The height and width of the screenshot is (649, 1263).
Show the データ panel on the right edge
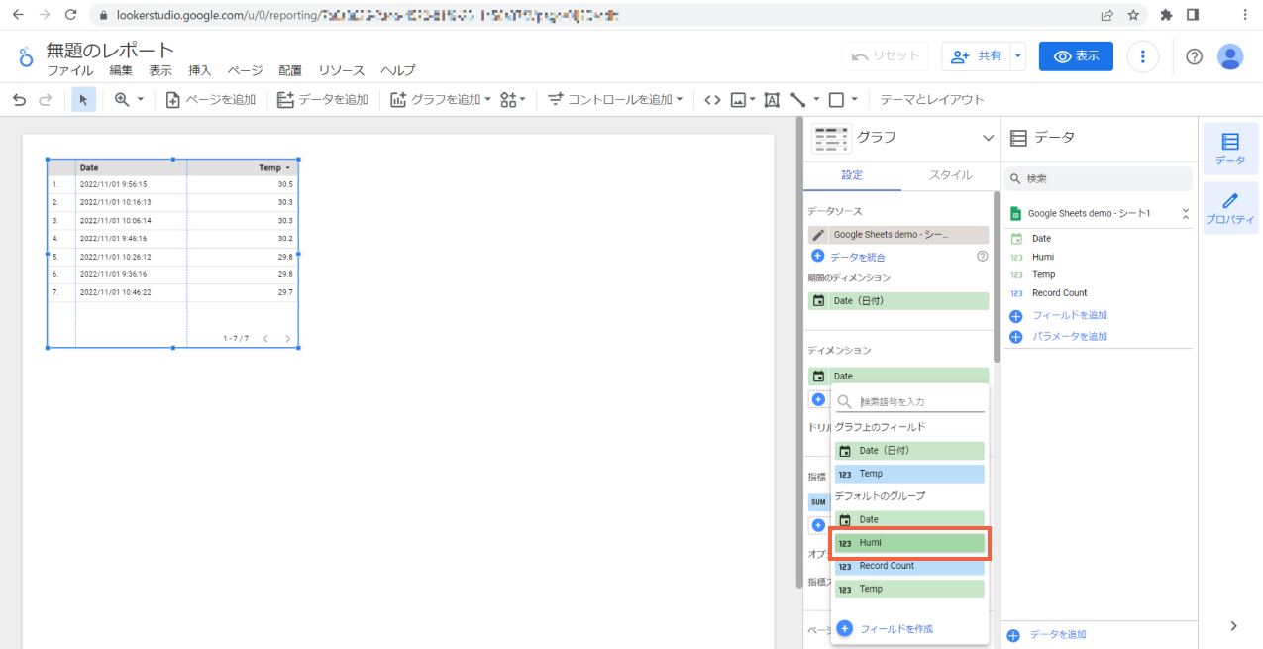1231,148
